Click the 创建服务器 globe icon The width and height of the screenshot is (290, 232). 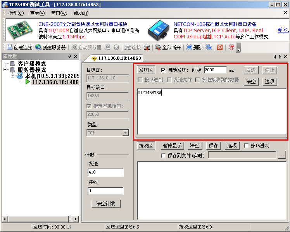(x=38, y=47)
